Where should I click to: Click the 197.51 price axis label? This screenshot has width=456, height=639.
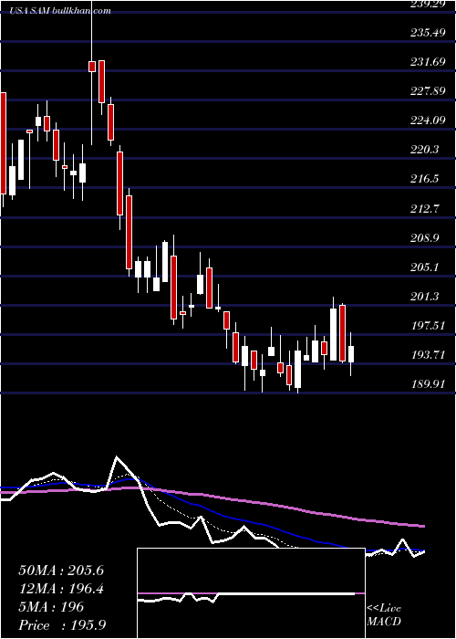pyautogui.click(x=427, y=326)
